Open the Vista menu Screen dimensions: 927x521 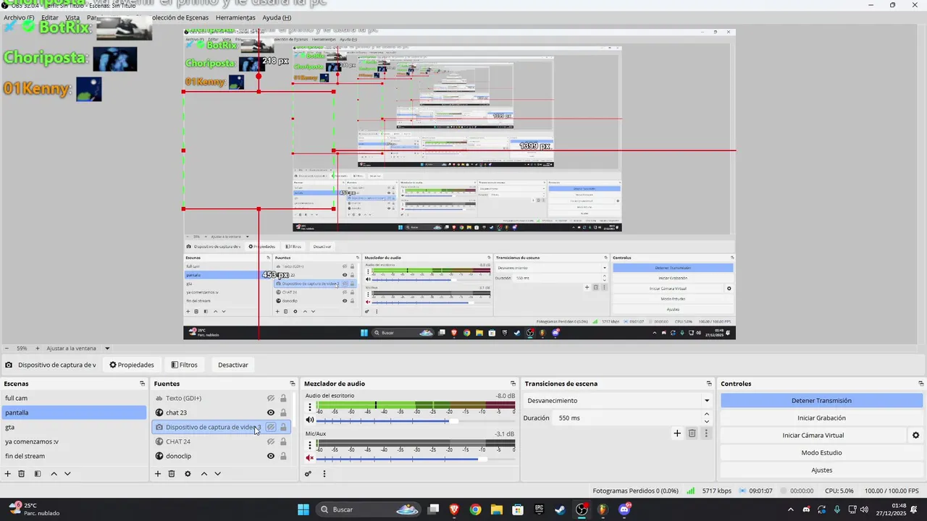click(x=72, y=17)
